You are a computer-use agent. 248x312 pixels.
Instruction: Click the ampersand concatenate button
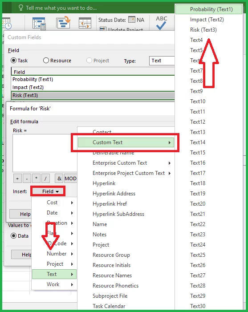coord(59,178)
